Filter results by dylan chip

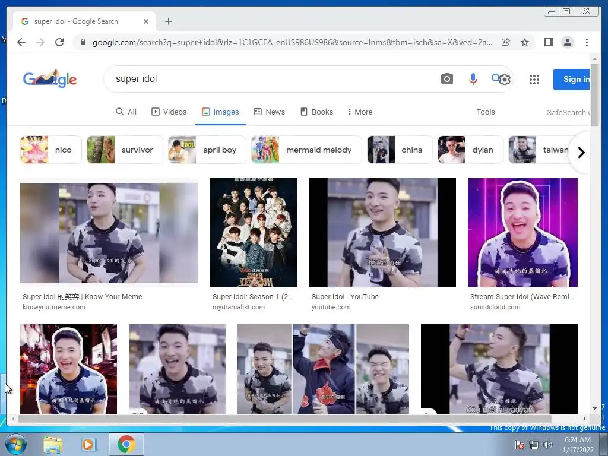[470, 150]
